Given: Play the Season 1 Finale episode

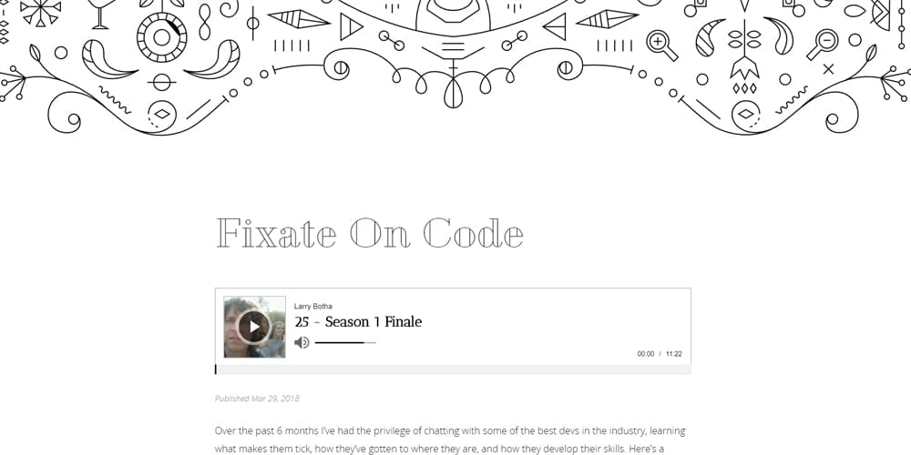Looking at the screenshot, I should 254,327.
